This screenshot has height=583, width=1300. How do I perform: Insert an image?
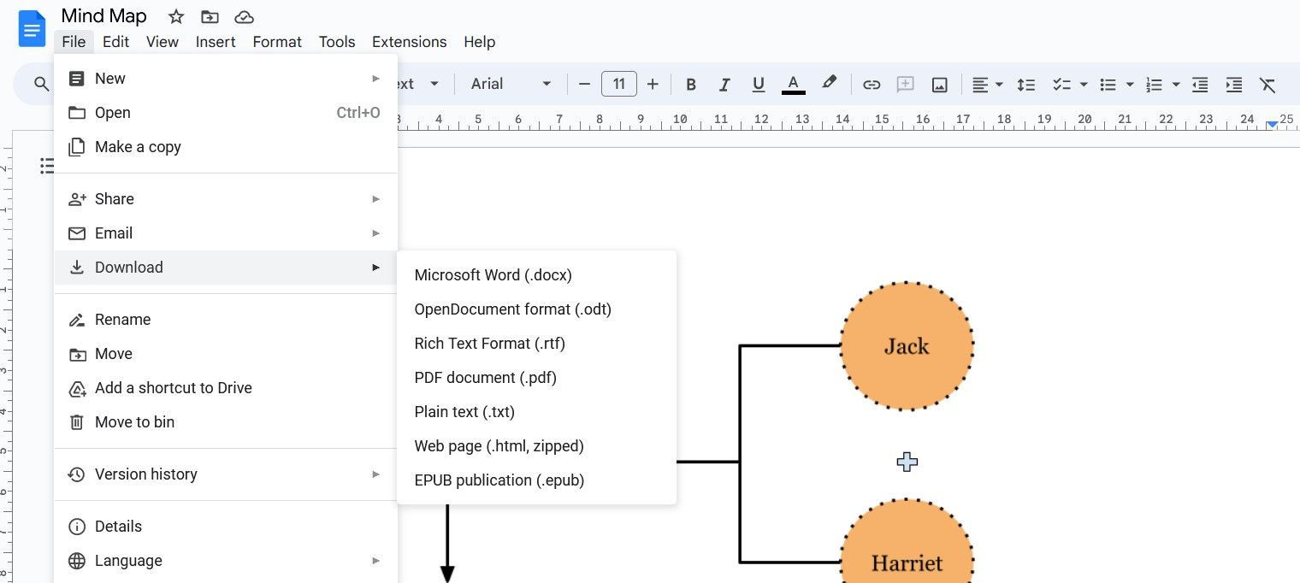pyautogui.click(x=938, y=84)
